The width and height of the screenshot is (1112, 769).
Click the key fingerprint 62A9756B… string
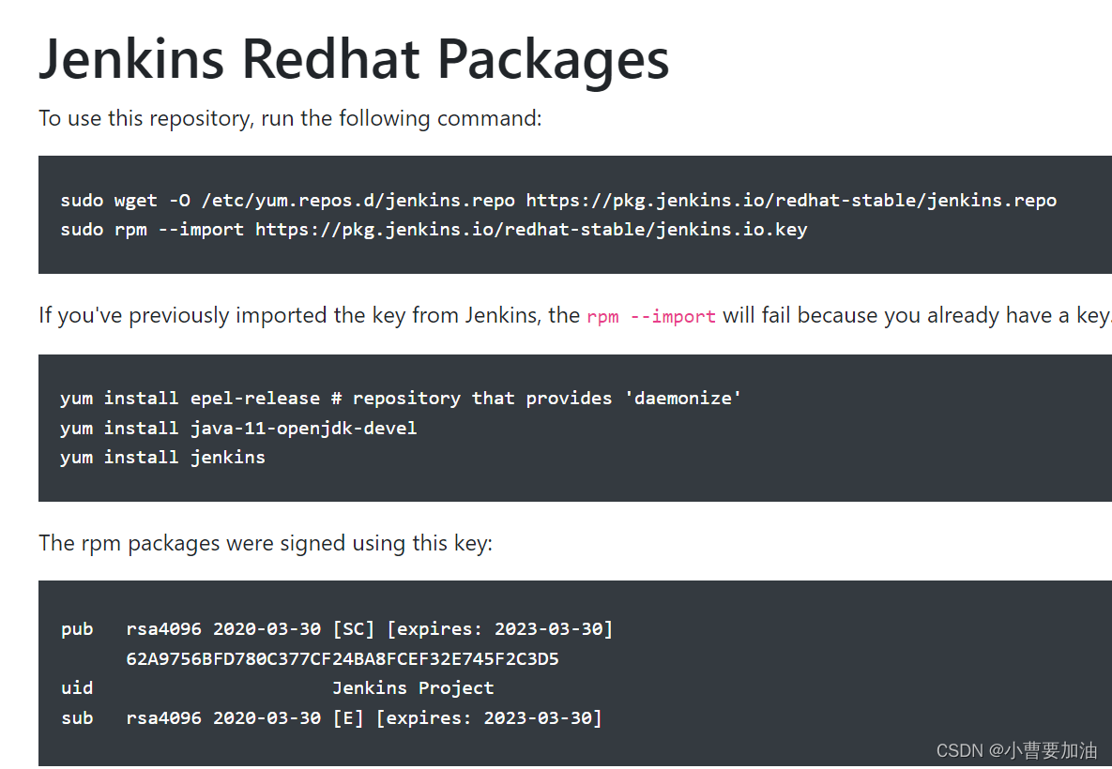pyautogui.click(x=343, y=659)
